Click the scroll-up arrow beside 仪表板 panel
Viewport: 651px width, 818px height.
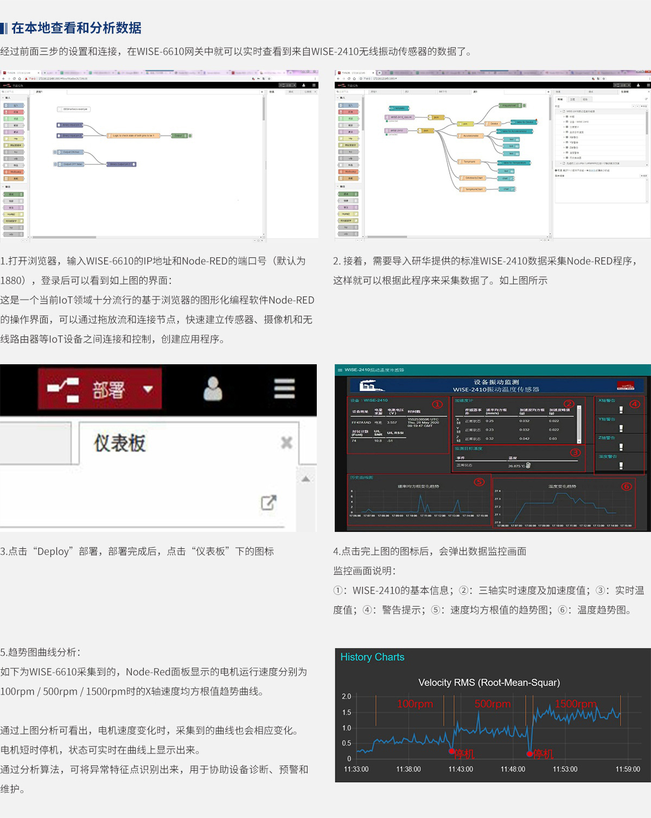click(x=306, y=479)
